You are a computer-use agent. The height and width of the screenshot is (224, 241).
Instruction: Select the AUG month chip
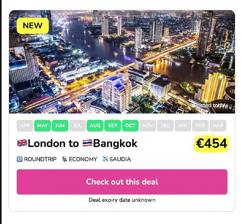point(95,125)
